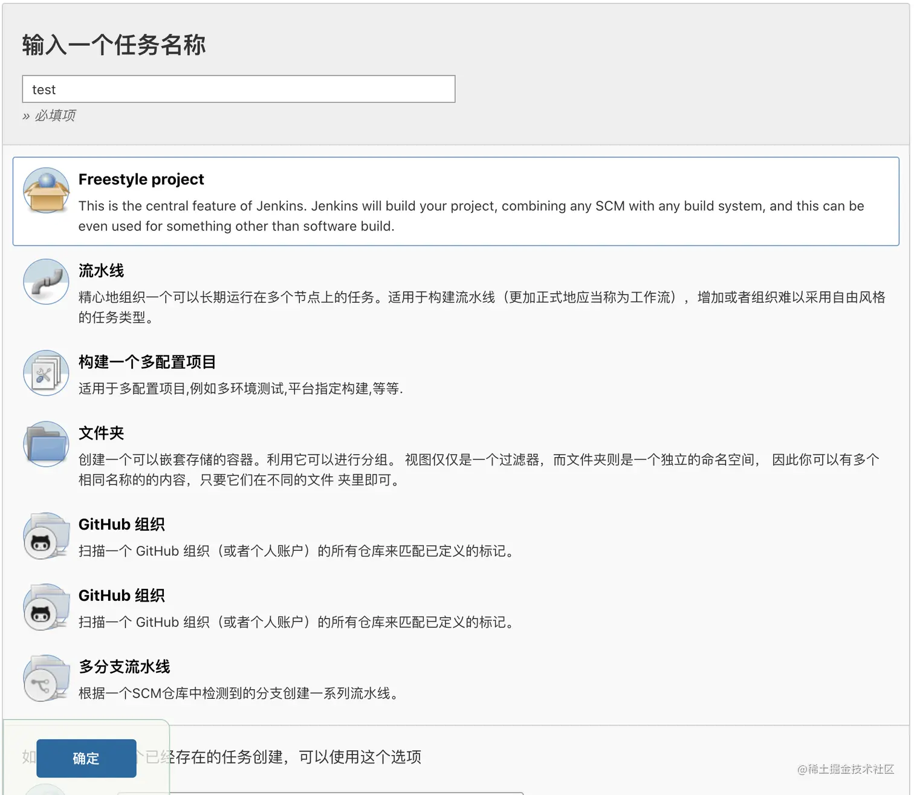Select the 多分支流水线 title
This screenshot has width=914, height=795.
[125, 667]
